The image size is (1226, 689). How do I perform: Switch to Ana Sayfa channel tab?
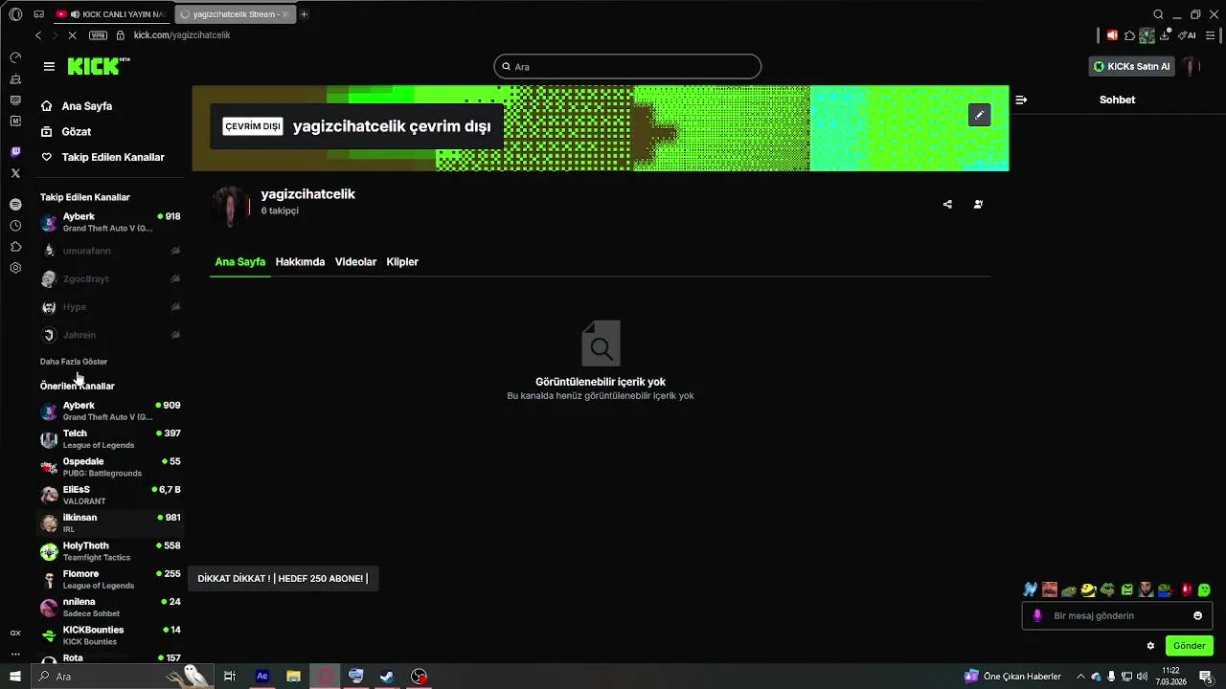point(239,262)
